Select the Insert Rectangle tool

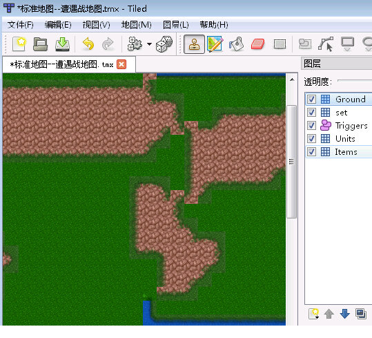[347, 44]
